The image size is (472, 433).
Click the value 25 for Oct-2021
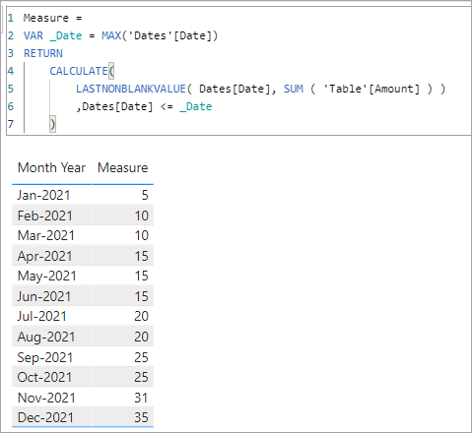[x=142, y=377]
